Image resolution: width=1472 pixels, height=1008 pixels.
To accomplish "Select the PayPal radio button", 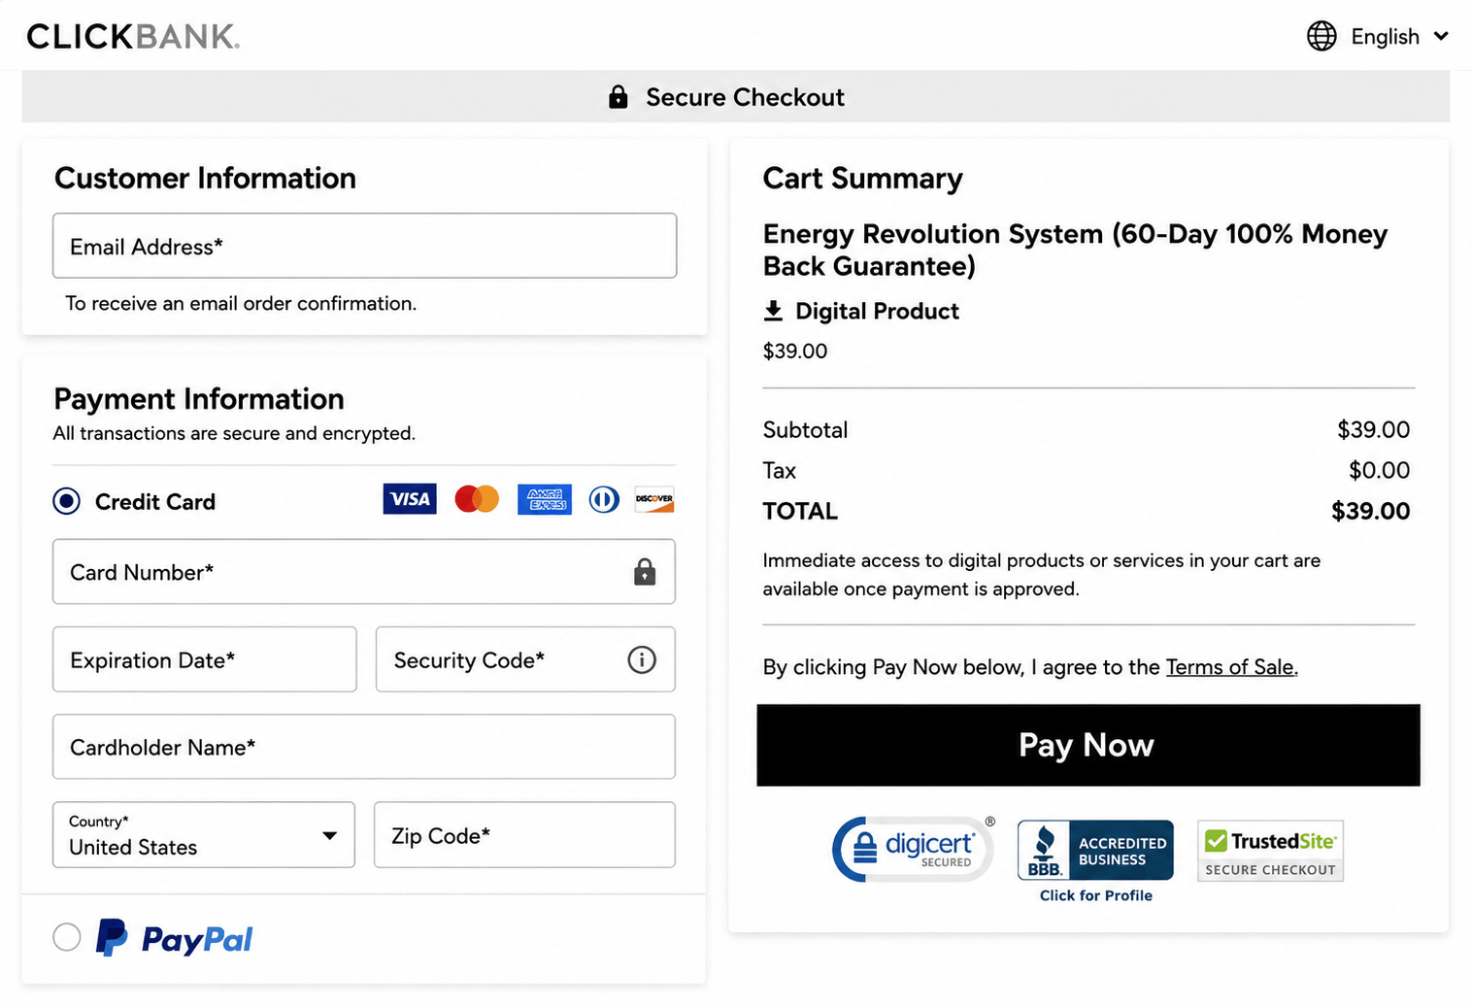I will 67,937.
